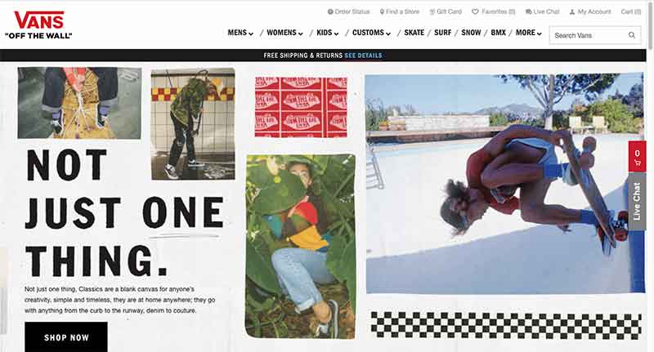The width and height of the screenshot is (654, 352).
Task: Open Live Chat bubble icon in header
Action: point(528,11)
